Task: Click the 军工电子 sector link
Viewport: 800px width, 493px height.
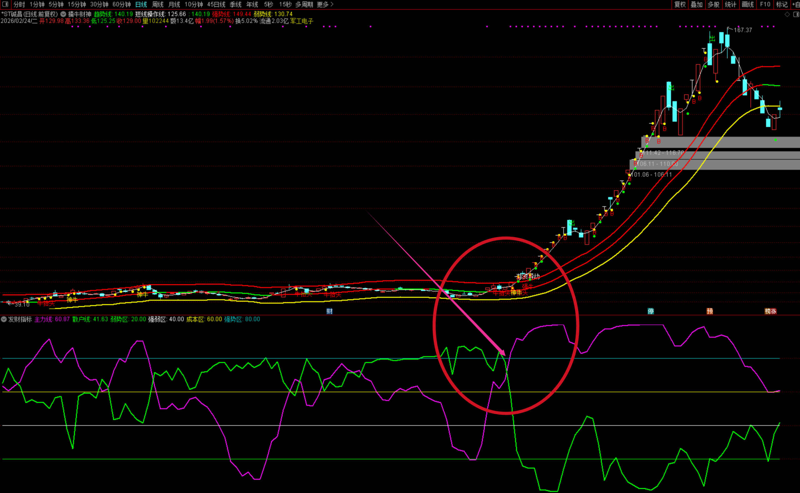Action: pyautogui.click(x=301, y=21)
